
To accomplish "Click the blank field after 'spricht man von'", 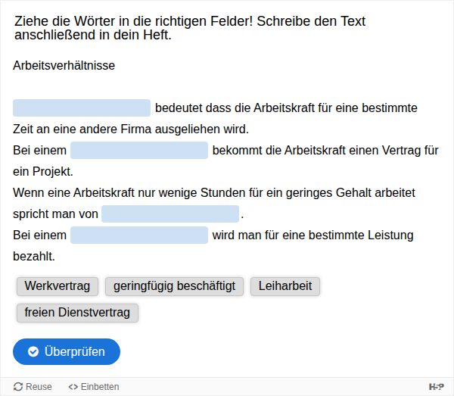I will [x=170, y=214].
